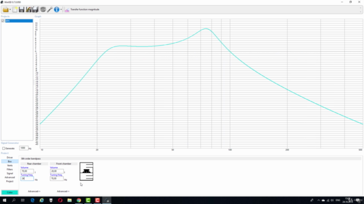This screenshot has height=204, width=364.
Task: Open the Windows Start menu
Action: coord(5,200)
